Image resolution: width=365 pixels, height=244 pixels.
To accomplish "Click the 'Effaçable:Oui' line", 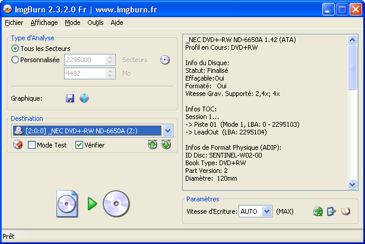I will click(x=205, y=78).
